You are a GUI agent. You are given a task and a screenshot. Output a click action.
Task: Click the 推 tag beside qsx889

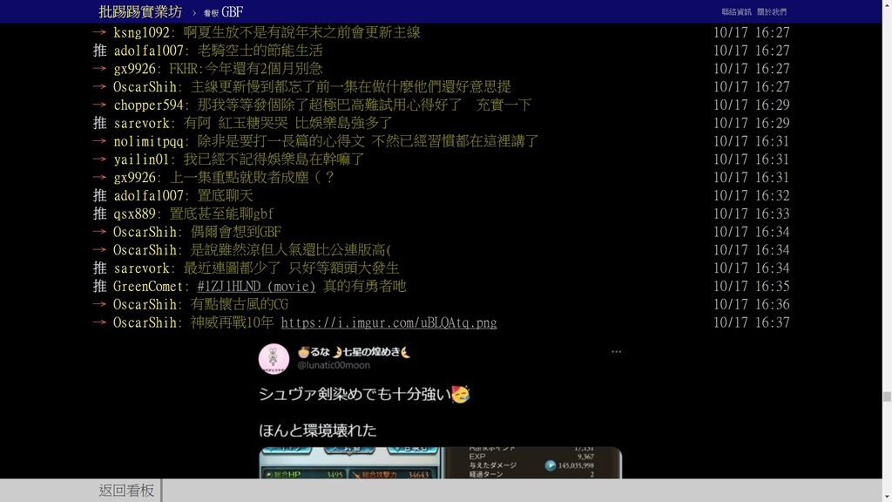pos(99,214)
